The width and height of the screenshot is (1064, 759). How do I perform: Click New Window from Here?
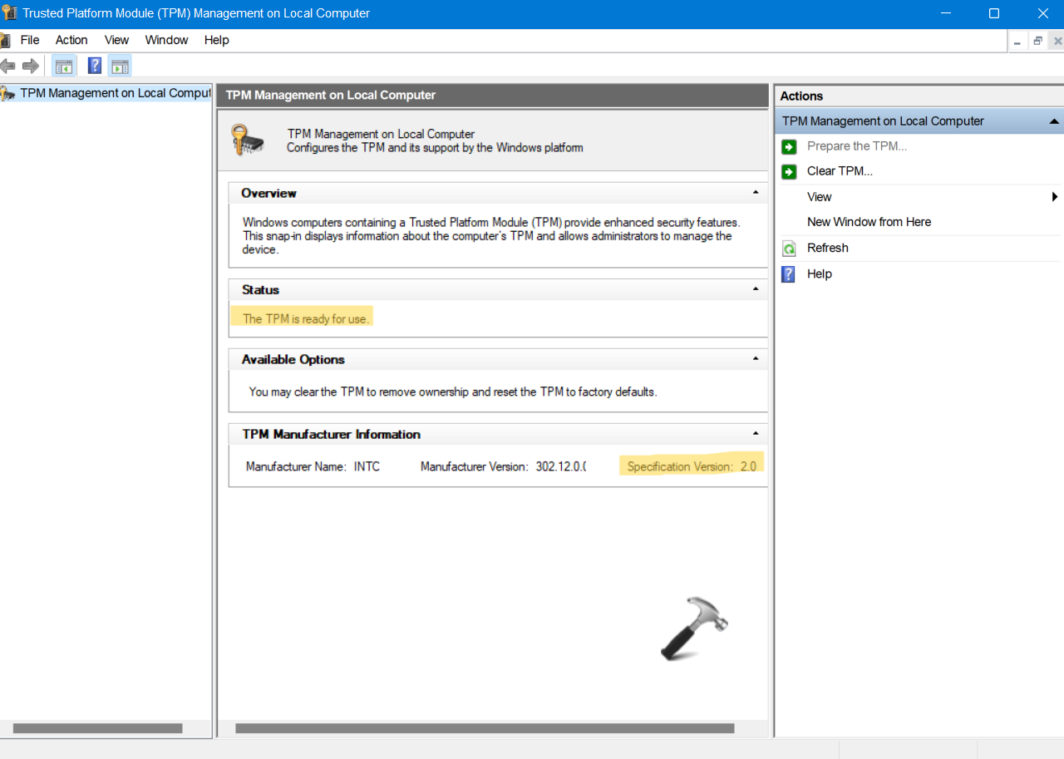(x=869, y=222)
